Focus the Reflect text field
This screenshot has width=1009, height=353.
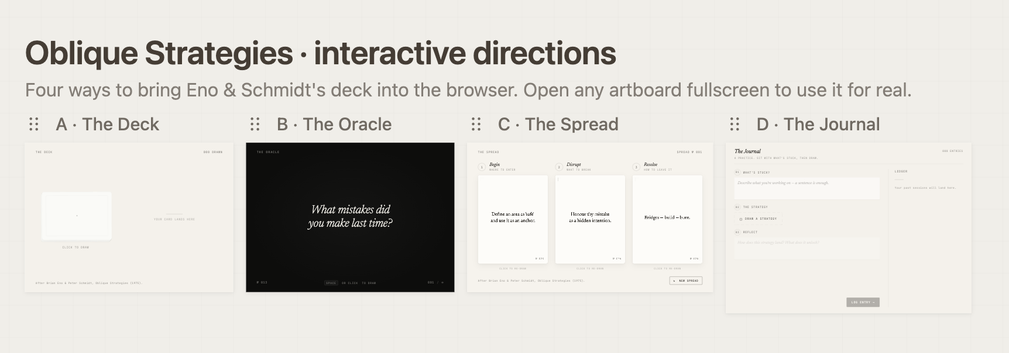(x=806, y=248)
